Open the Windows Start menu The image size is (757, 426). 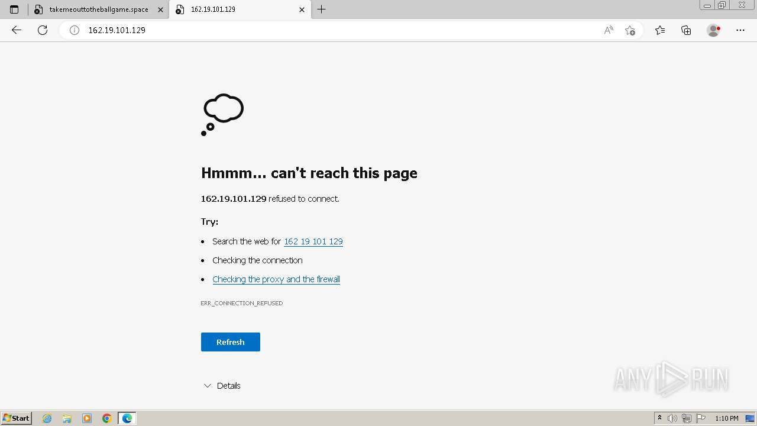point(17,418)
